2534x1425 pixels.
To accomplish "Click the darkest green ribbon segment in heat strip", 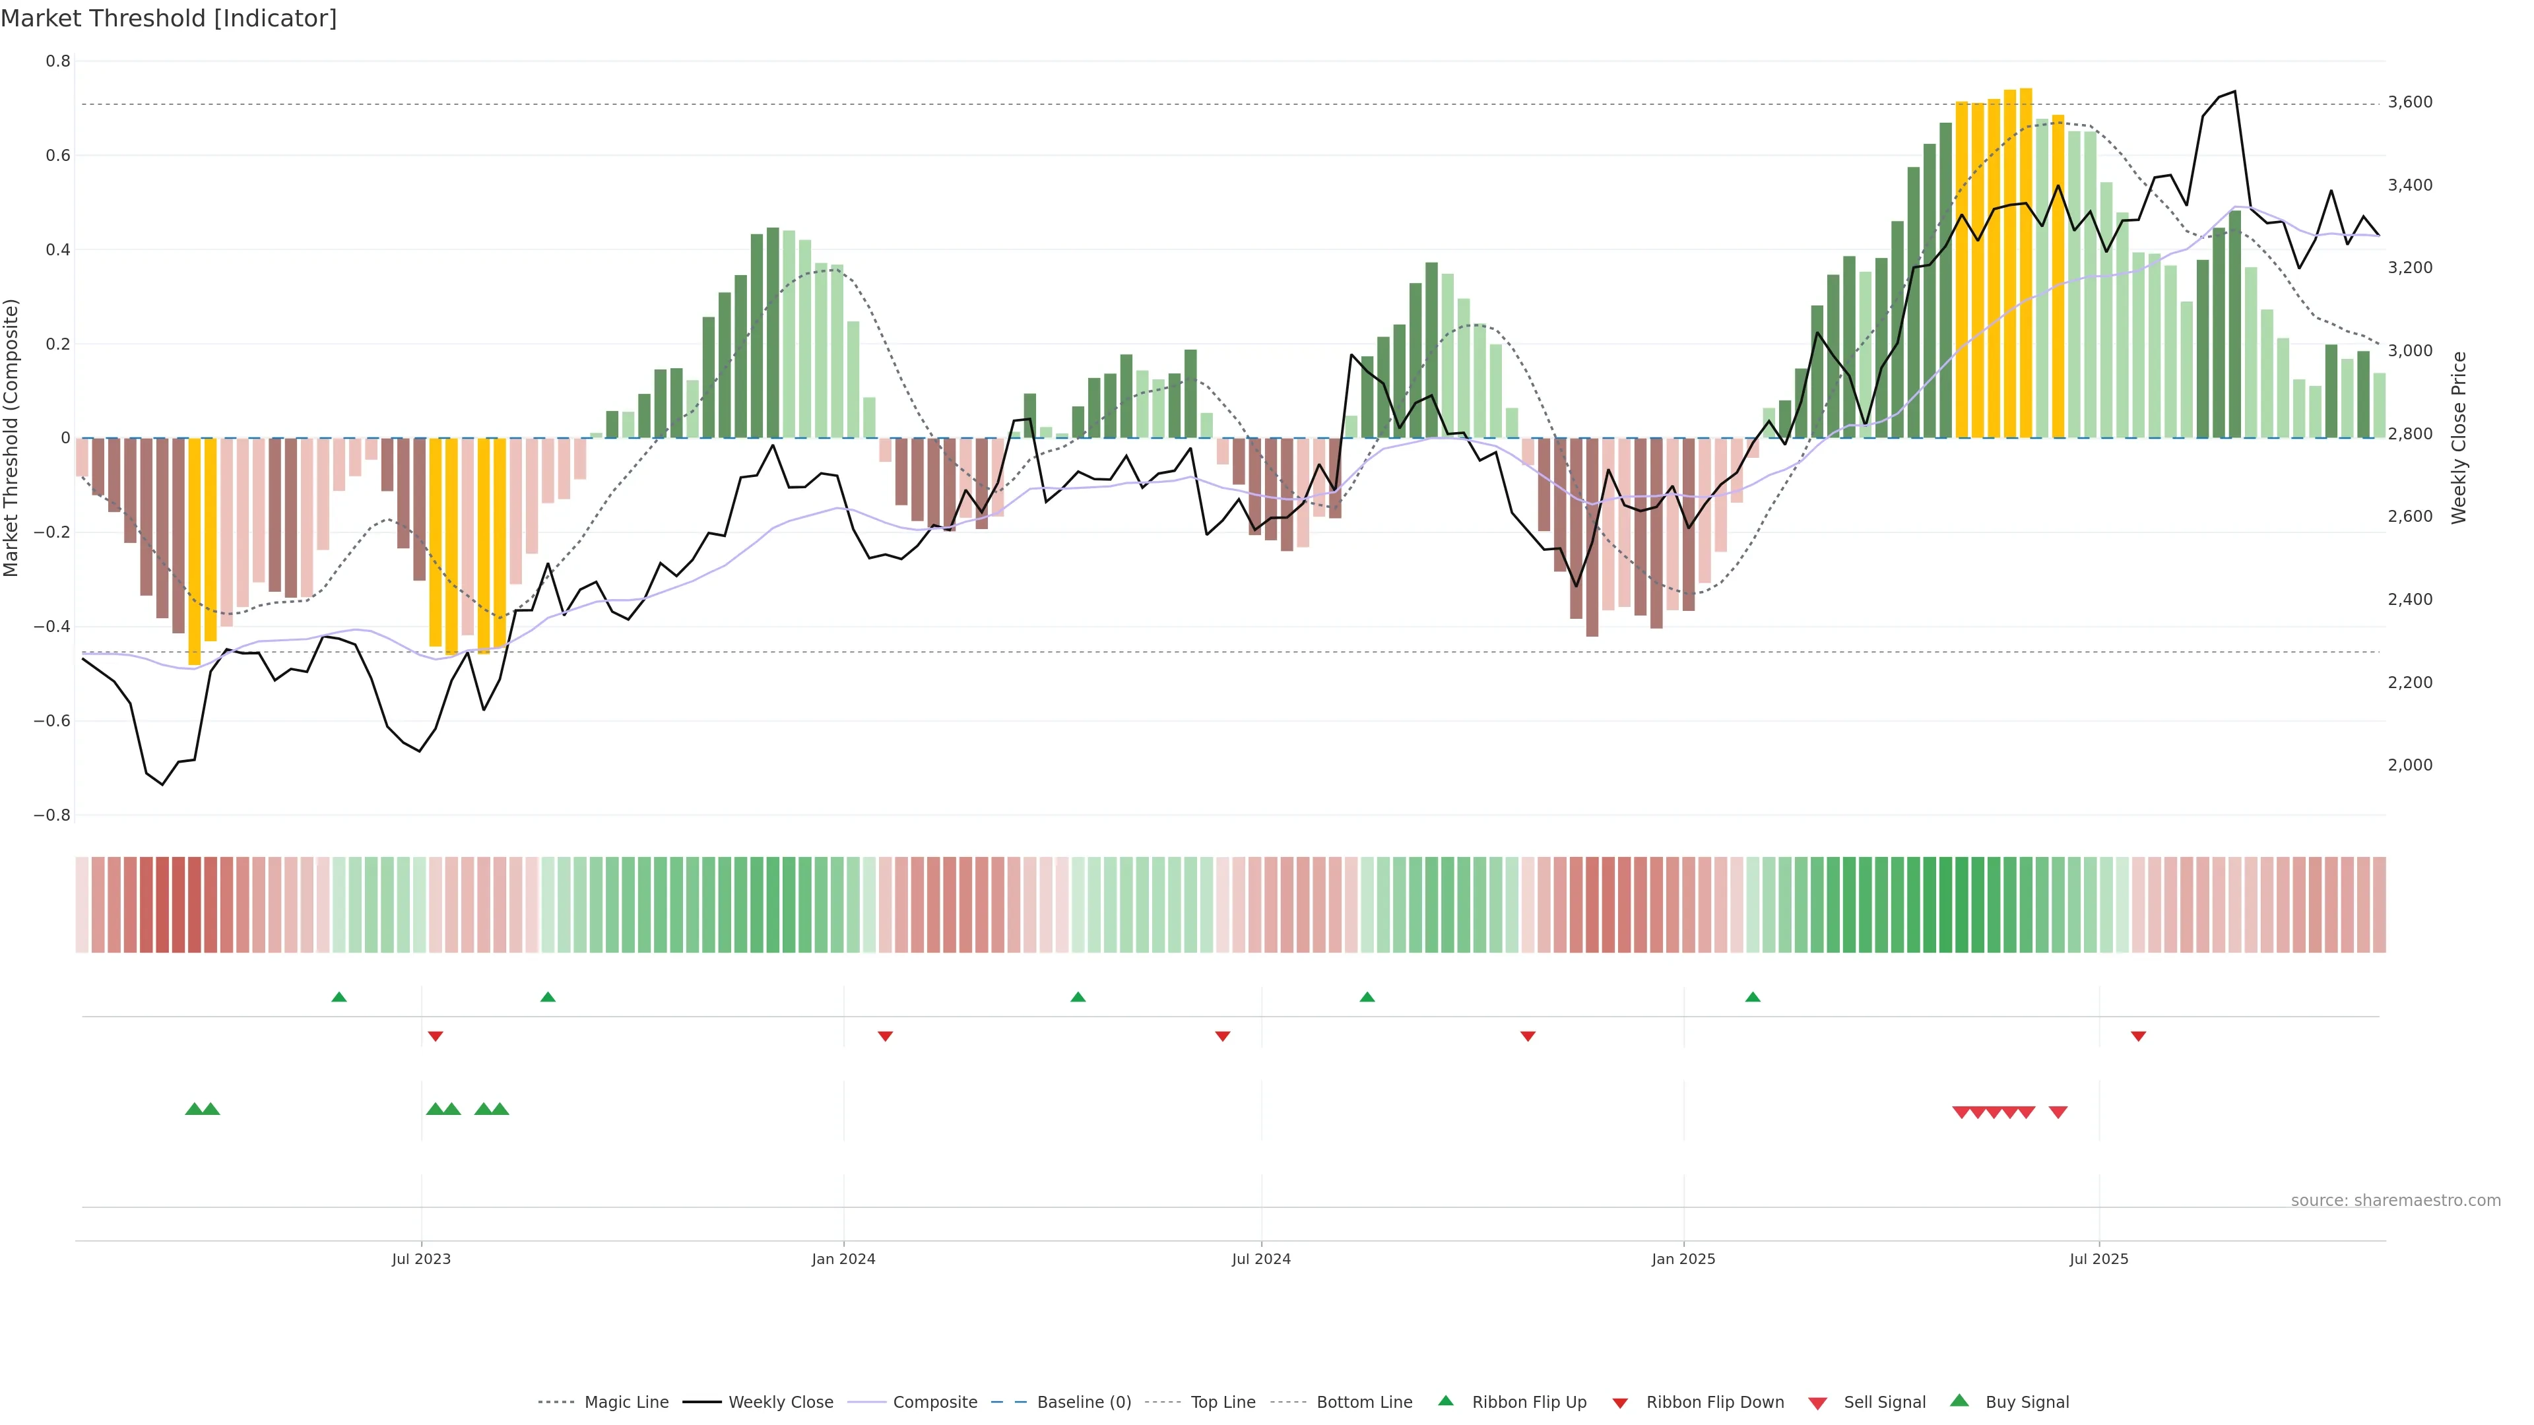I will point(1961,904).
